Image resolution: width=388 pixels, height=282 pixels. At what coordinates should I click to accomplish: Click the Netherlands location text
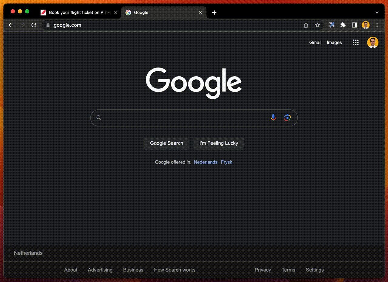[x=28, y=253]
